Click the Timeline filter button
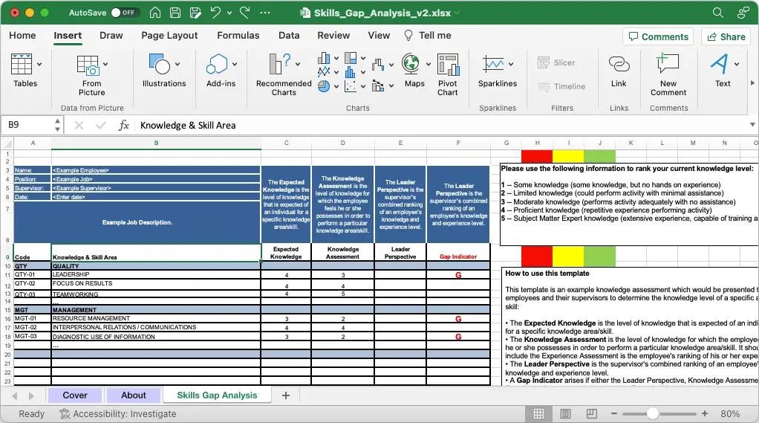This screenshot has width=759, height=423. point(561,86)
